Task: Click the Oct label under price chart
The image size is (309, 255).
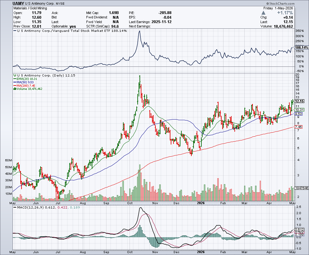Action: coord(130,203)
